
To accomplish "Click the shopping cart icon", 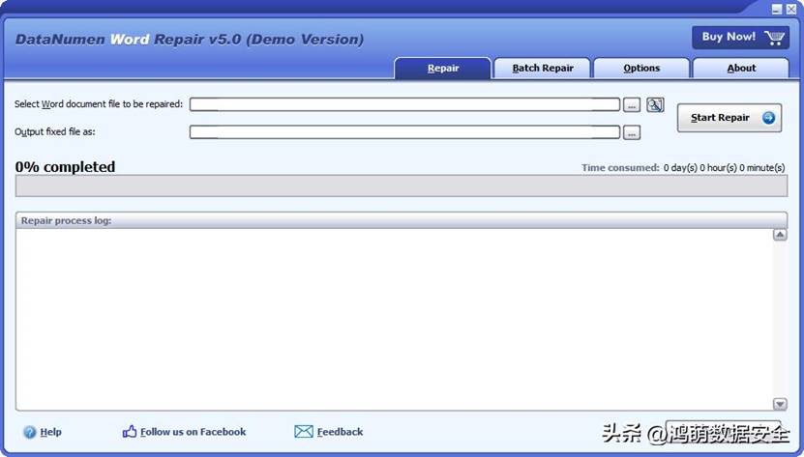I will (774, 38).
